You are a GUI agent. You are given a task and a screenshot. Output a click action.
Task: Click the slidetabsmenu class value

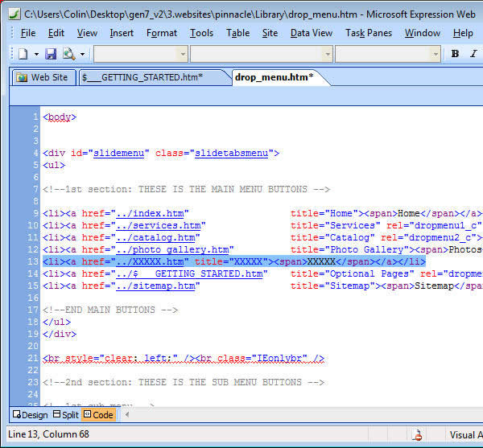(231, 153)
